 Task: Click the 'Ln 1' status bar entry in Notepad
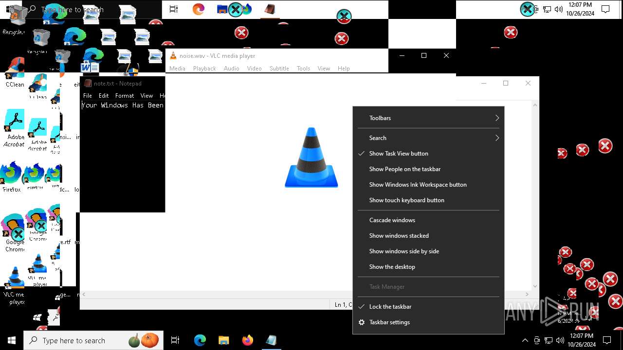(x=340, y=305)
